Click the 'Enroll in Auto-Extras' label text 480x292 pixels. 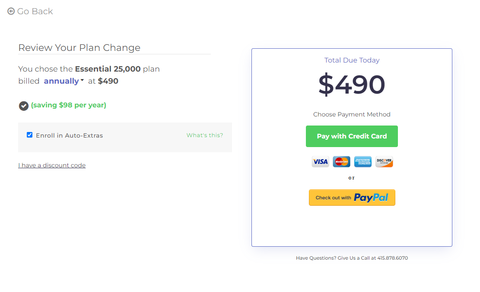coord(70,135)
